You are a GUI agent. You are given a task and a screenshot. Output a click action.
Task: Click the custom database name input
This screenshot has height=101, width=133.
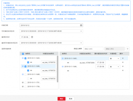click(x=93, y=49)
